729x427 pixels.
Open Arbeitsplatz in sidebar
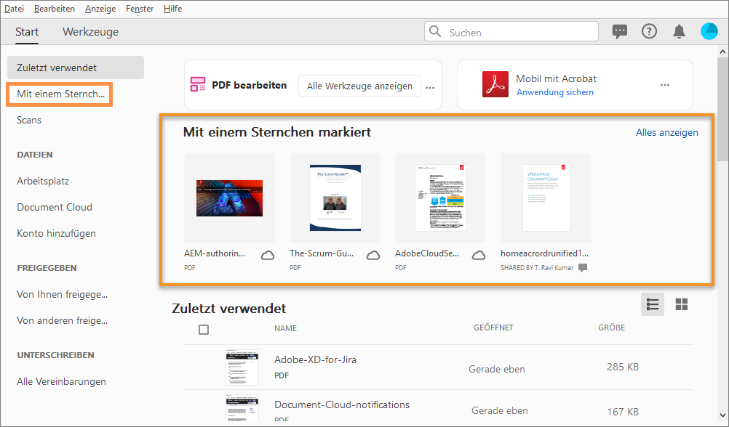43,181
